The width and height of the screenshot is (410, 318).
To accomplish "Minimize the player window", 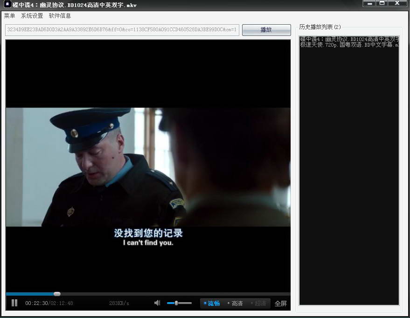I will point(370,3).
